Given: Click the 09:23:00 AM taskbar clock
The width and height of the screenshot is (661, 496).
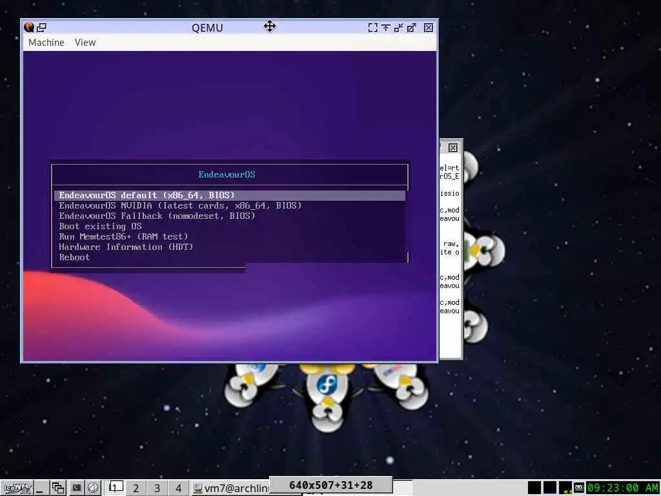Looking at the screenshot, I should (x=622, y=488).
